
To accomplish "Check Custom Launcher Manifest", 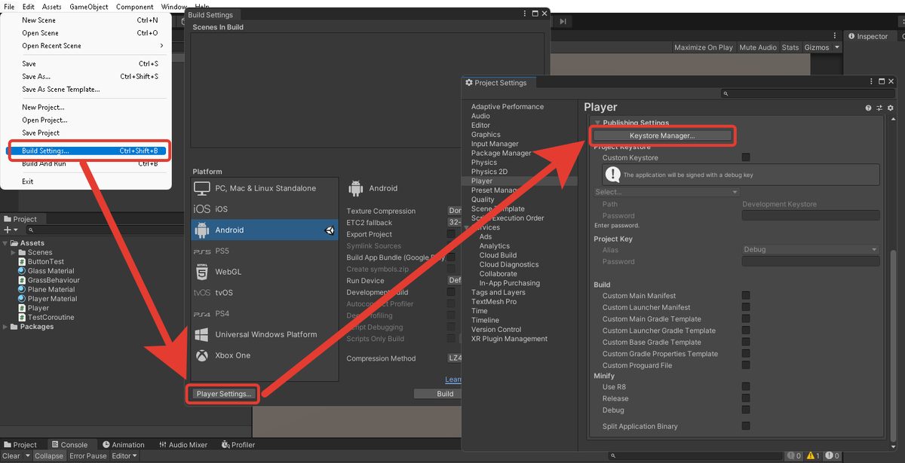I will point(746,307).
